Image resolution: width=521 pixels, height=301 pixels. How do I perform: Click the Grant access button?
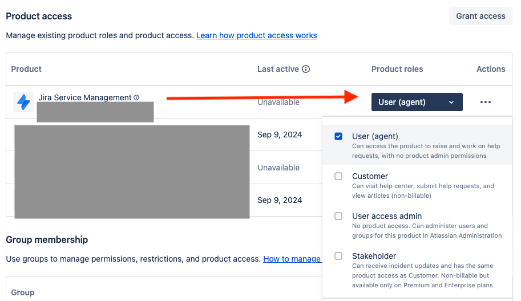pyautogui.click(x=480, y=16)
